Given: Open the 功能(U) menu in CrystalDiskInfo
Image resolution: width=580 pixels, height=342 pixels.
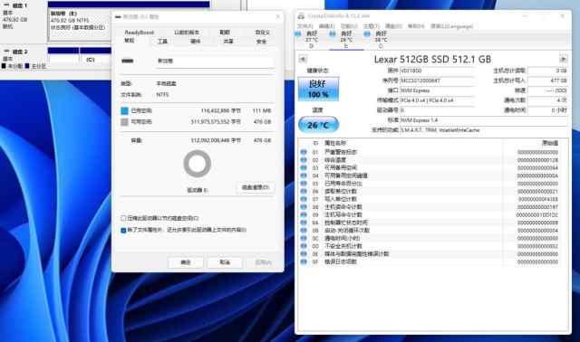Looking at the screenshot, I should pyautogui.click(x=349, y=26).
